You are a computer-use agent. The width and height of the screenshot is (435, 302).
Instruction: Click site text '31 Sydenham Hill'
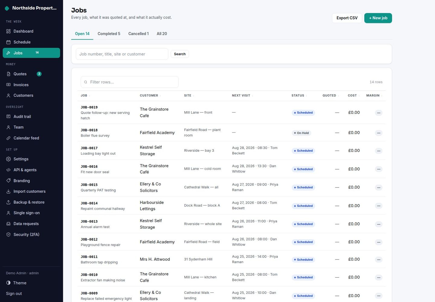click(198, 259)
